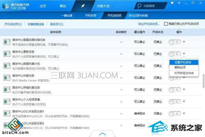Screen dimensions: 205x137
Task: Click 已禁止 status of 媒体中心更新任务
Action: (x=158, y=54)
